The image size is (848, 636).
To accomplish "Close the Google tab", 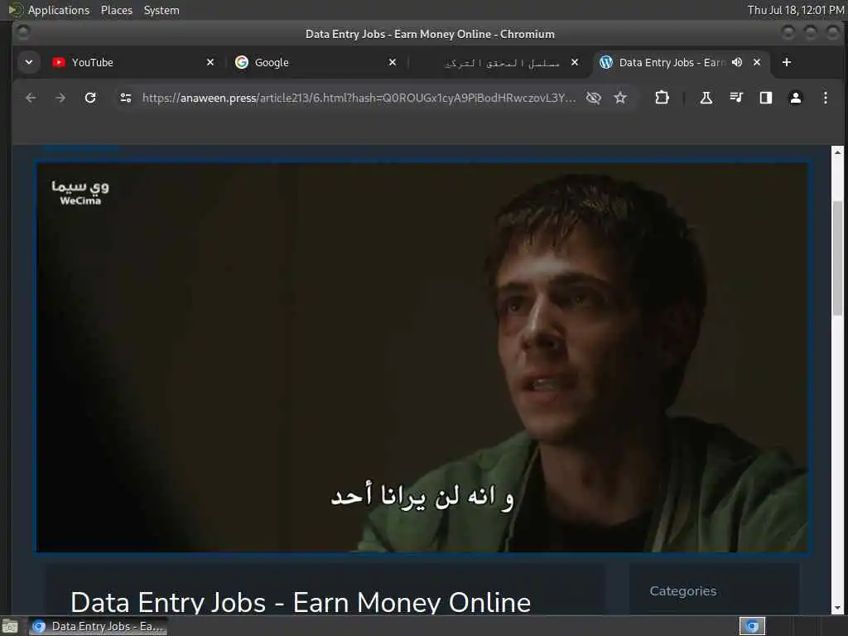I will tap(393, 62).
